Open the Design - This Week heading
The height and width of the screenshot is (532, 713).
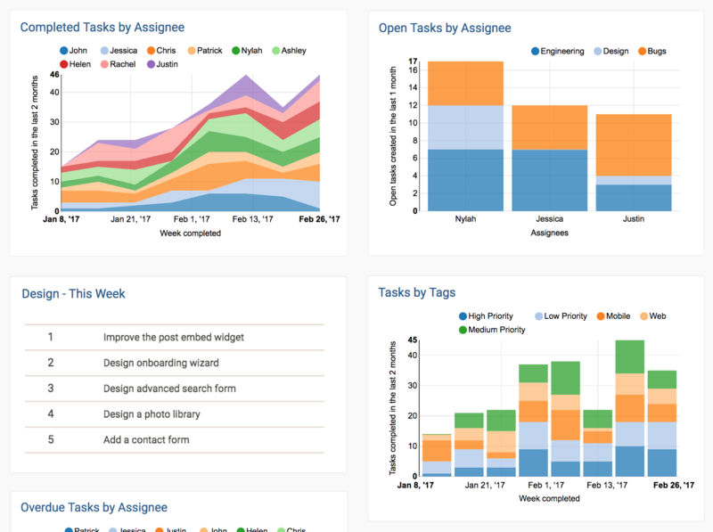(73, 293)
